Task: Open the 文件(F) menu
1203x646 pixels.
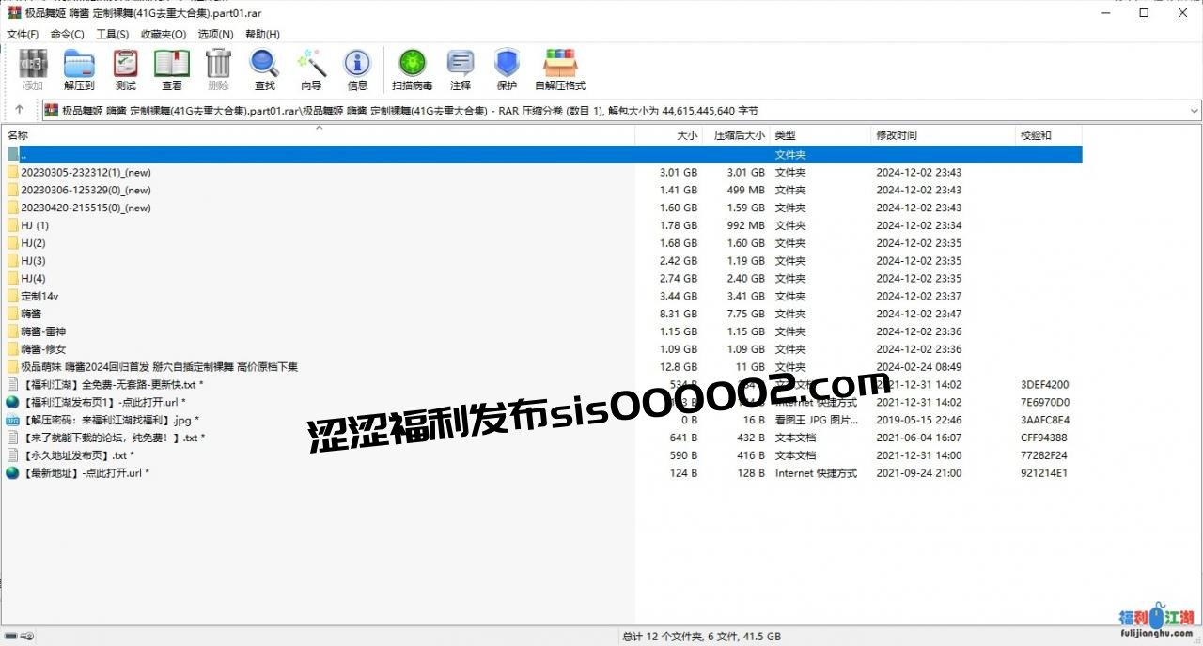Action: (23, 34)
